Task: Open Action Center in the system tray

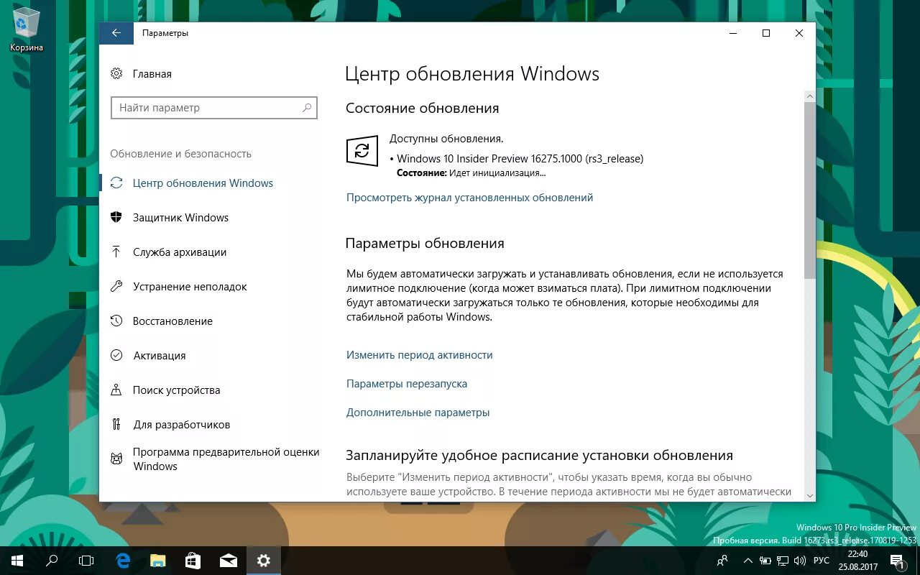Action: pyautogui.click(x=898, y=561)
